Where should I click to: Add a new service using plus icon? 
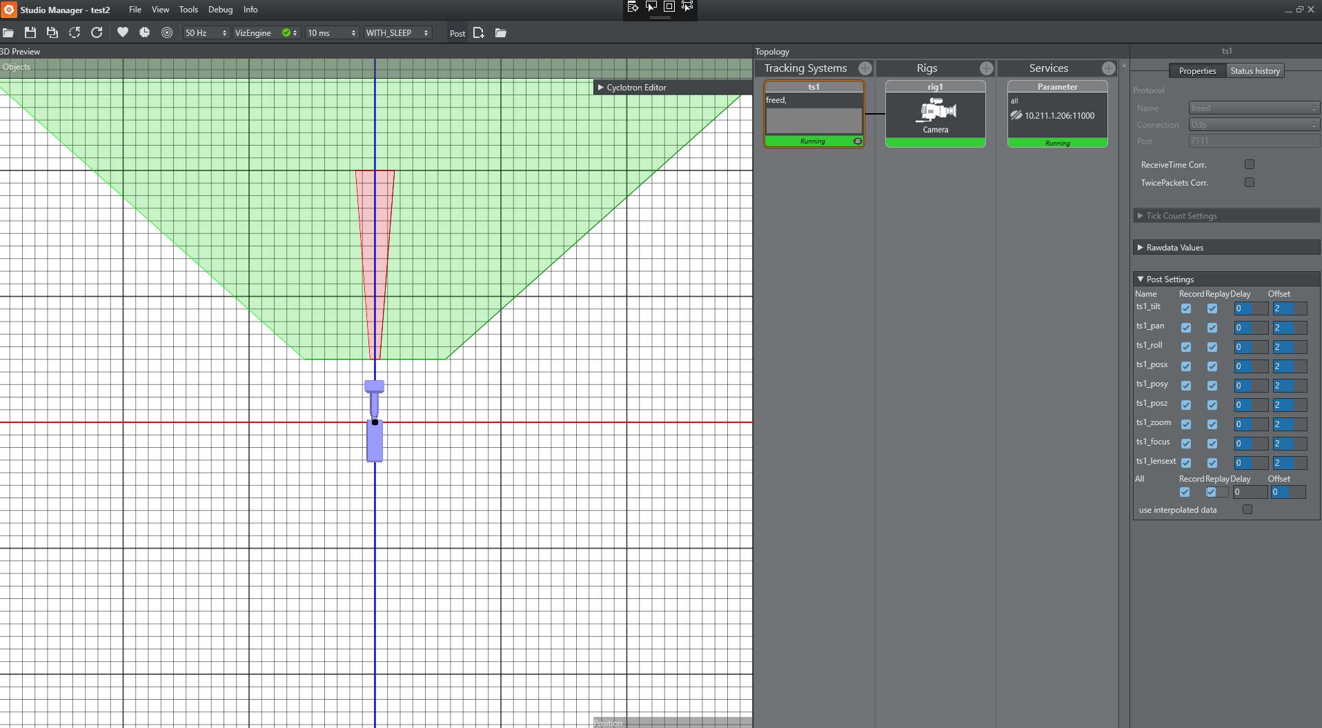(1108, 68)
